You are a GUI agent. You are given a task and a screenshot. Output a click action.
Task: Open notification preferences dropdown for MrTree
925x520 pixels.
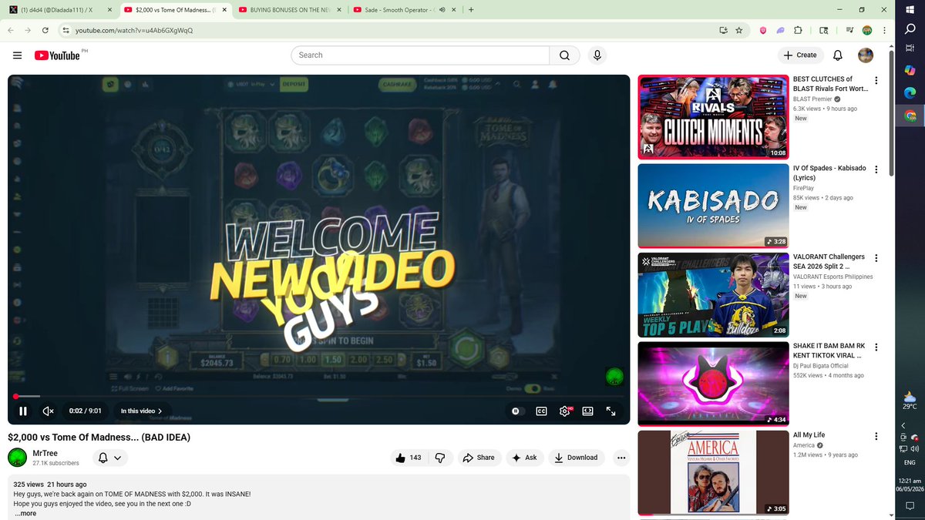pyautogui.click(x=109, y=458)
